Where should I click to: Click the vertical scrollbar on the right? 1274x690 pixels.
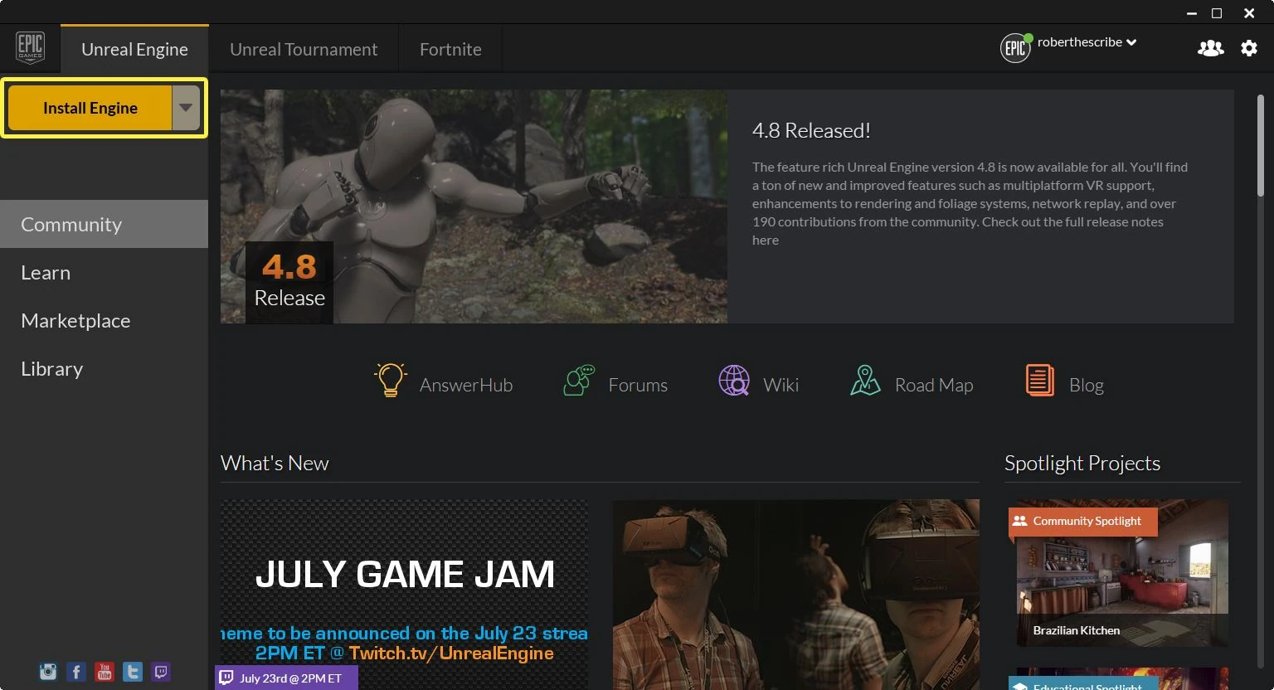click(1262, 147)
